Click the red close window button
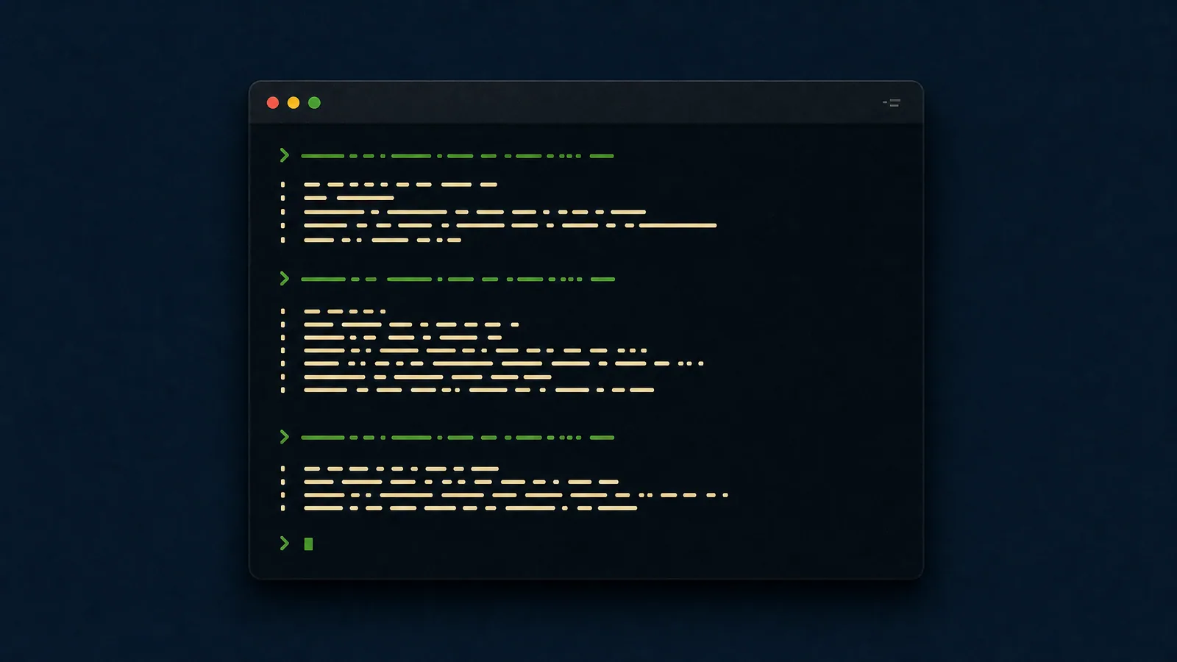 (273, 103)
